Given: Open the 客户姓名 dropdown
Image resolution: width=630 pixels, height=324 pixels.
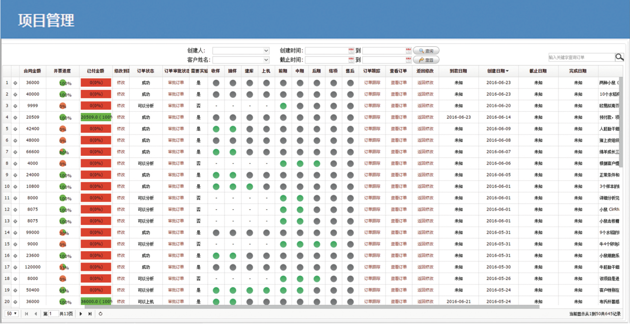Looking at the screenshot, I should pyautogui.click(x=241, y=60).
